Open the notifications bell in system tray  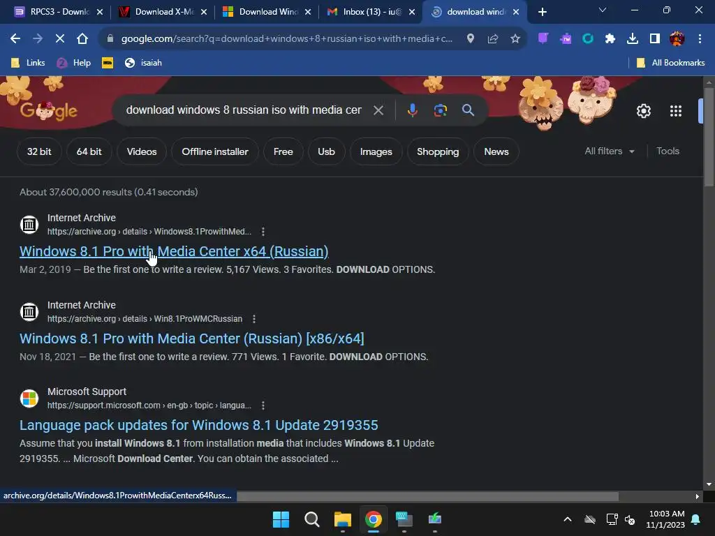pyautogui.click(x=696, y=519)
